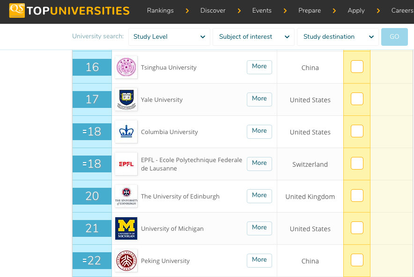The height and width of the screenshot is (277, 414).
Task: Open the Study Level dropdown
Action: coord(169,37)
